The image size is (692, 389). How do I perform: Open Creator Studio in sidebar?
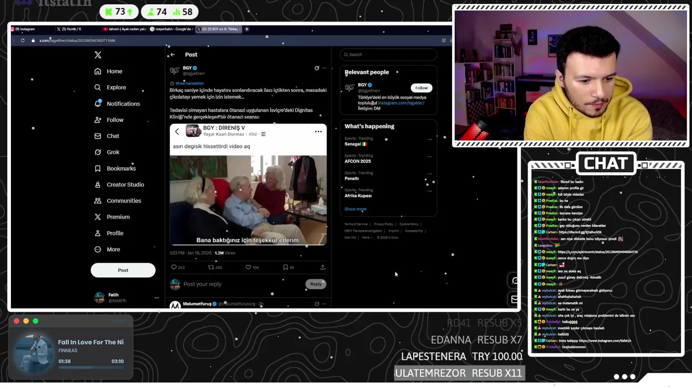[119, 185]
